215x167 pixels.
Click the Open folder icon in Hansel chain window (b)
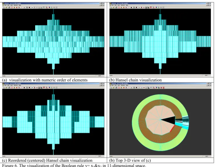(x=113, y=7)
